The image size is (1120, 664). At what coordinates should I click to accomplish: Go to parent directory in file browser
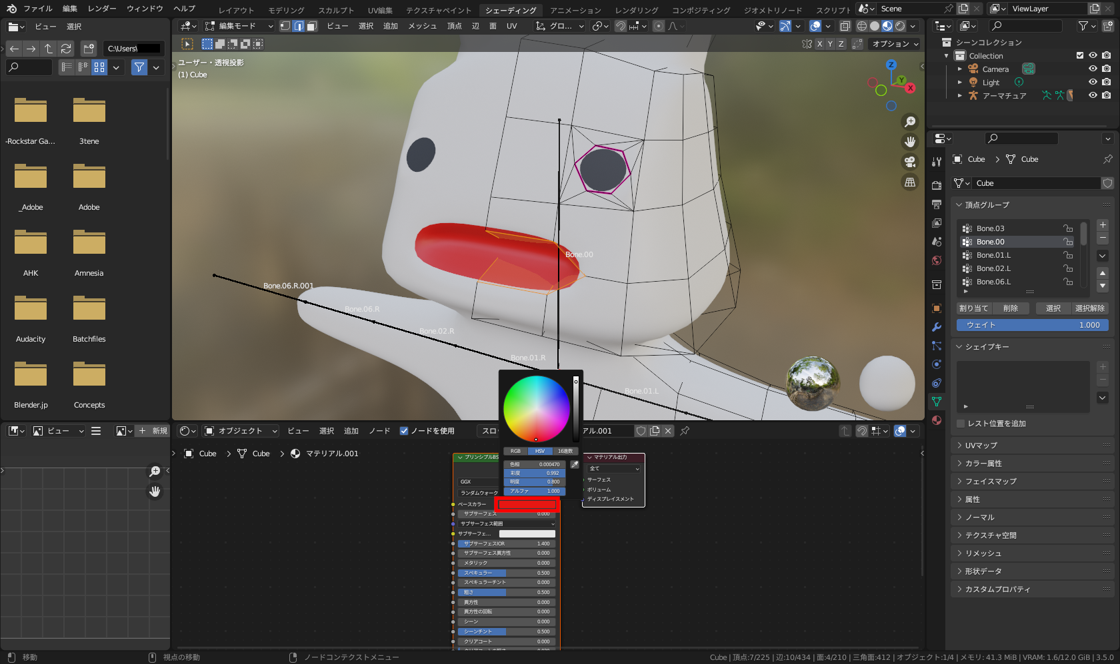[49, 49]
